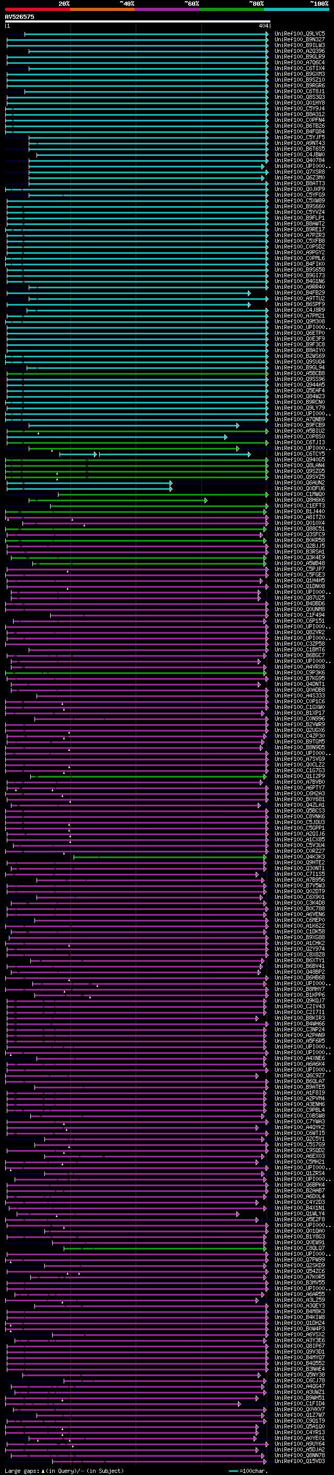Image resolution: width=334 pixels, height=1475 pixels.
Task: Click hit UniRef100_C6TCY5
Action: pyautogui.click(x=300, y=454)
